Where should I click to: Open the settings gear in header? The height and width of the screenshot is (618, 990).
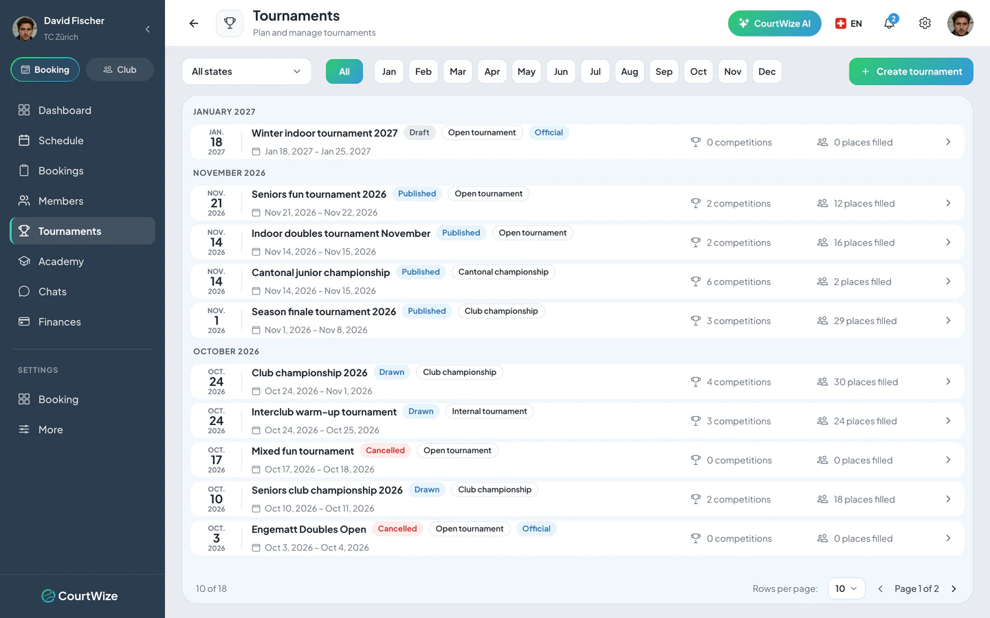tap(925, 23)
